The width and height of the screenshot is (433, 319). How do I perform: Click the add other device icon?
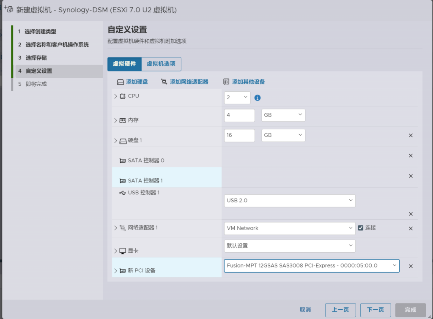point(226,82)
